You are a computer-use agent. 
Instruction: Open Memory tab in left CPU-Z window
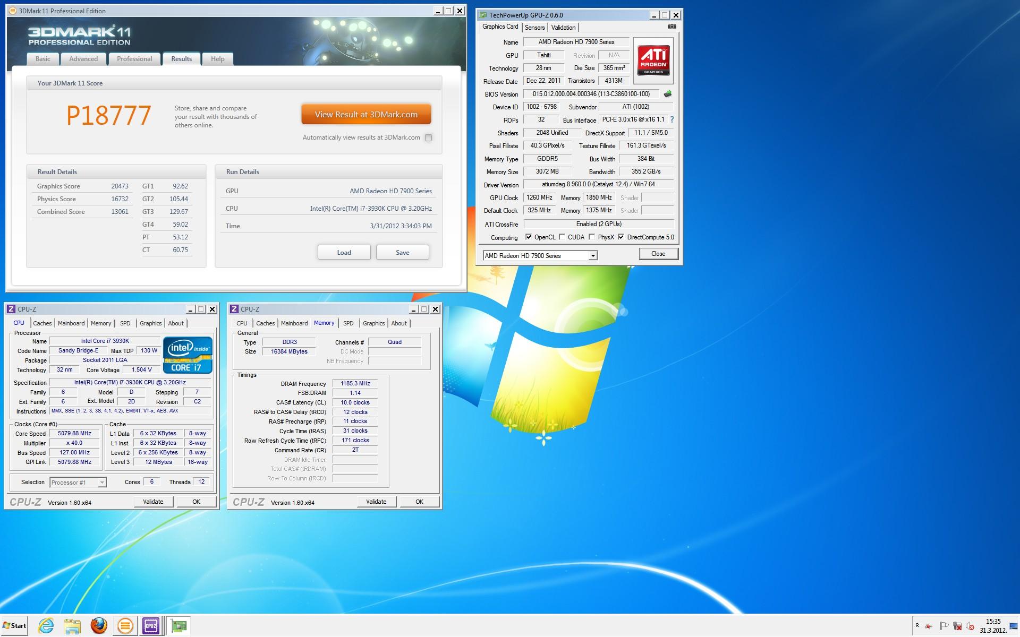(x=101, y=323)
